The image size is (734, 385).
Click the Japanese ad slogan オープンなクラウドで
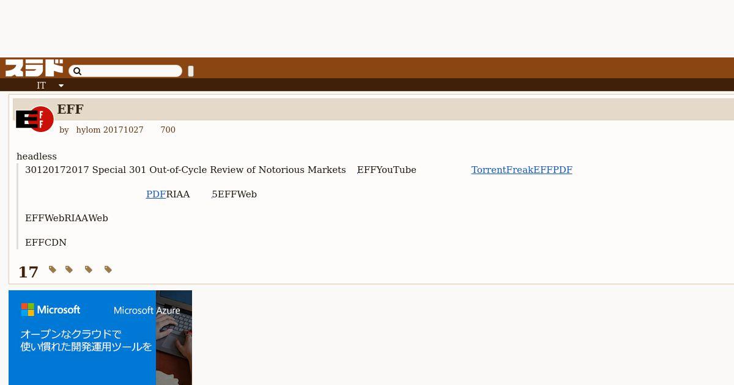71,334
